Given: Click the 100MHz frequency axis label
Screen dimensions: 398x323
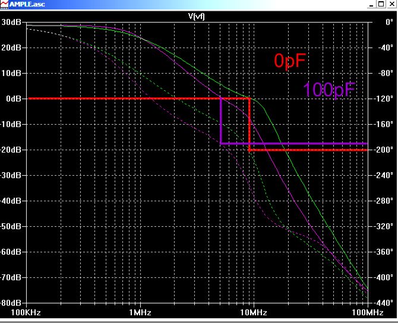Looking at the screenshot, I should 368,312.
